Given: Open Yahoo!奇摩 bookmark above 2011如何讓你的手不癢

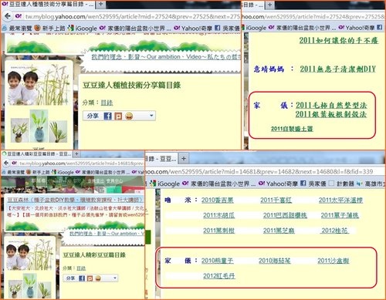Looking at the screenshot, I should coord(357,28).
